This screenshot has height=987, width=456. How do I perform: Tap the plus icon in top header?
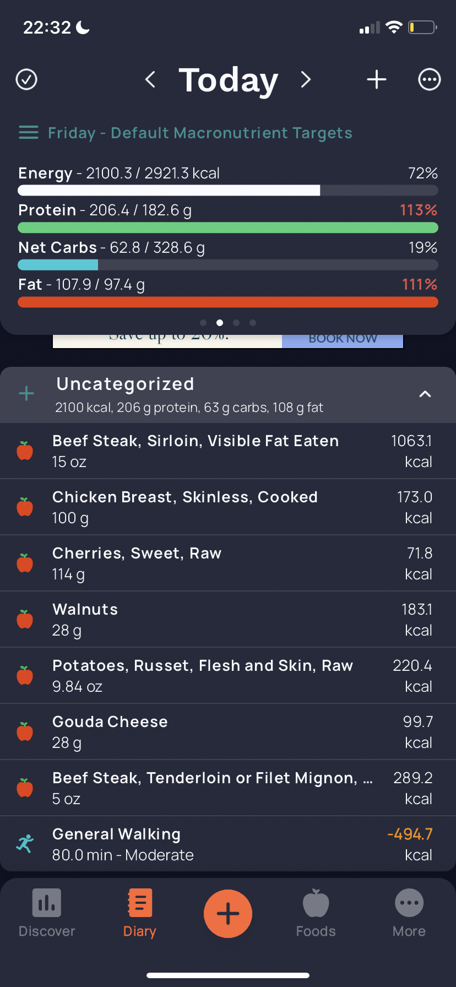[377, 79]
